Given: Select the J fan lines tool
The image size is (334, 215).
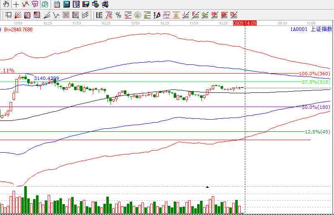Looking at the screenshot, I should pos(186,15).
